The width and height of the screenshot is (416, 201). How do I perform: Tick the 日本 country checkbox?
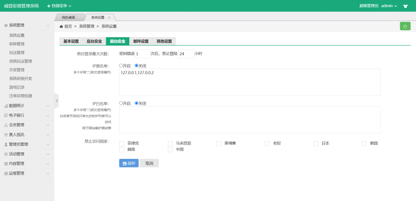point(316,143)
